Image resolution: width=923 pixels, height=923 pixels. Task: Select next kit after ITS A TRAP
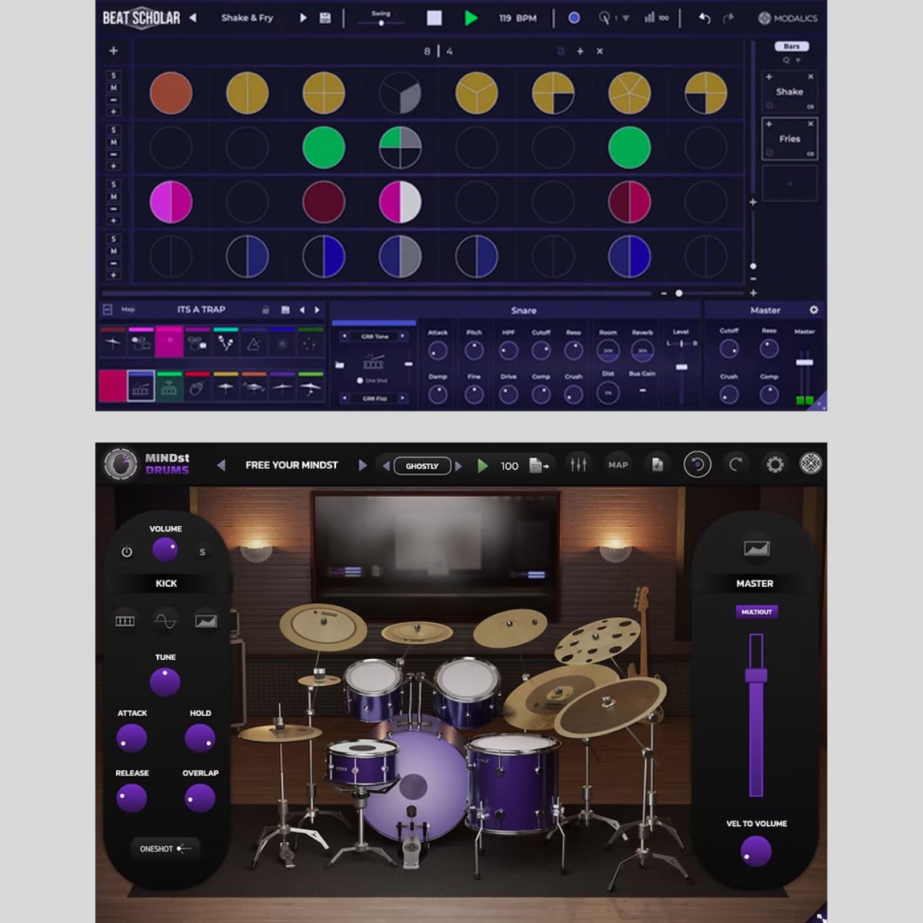[317, 310]
